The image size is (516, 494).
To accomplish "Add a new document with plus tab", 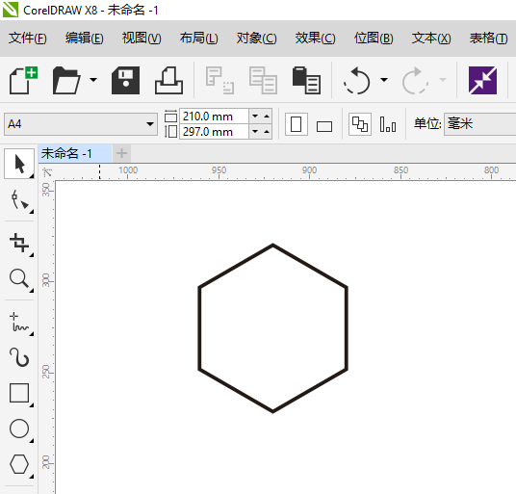I will (121, 153).
